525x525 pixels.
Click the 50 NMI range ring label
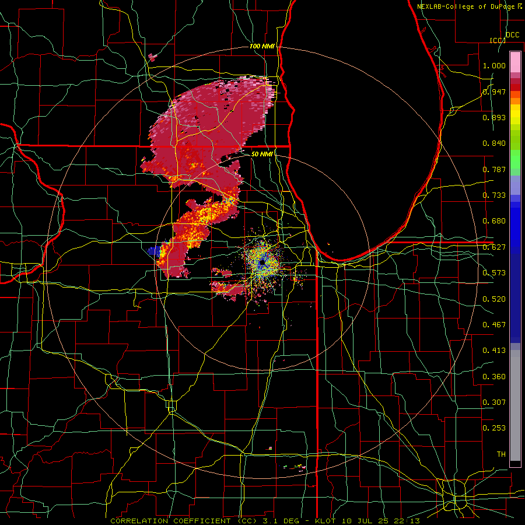click(x=262, y=154)
